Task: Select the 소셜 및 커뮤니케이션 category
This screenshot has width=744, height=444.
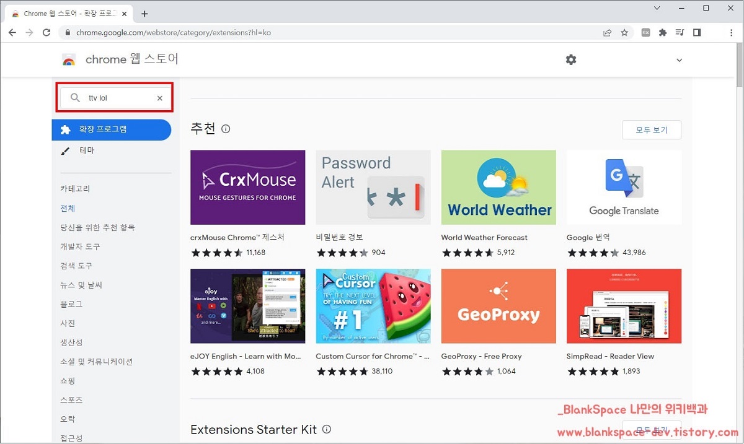Action: [97, 362]
